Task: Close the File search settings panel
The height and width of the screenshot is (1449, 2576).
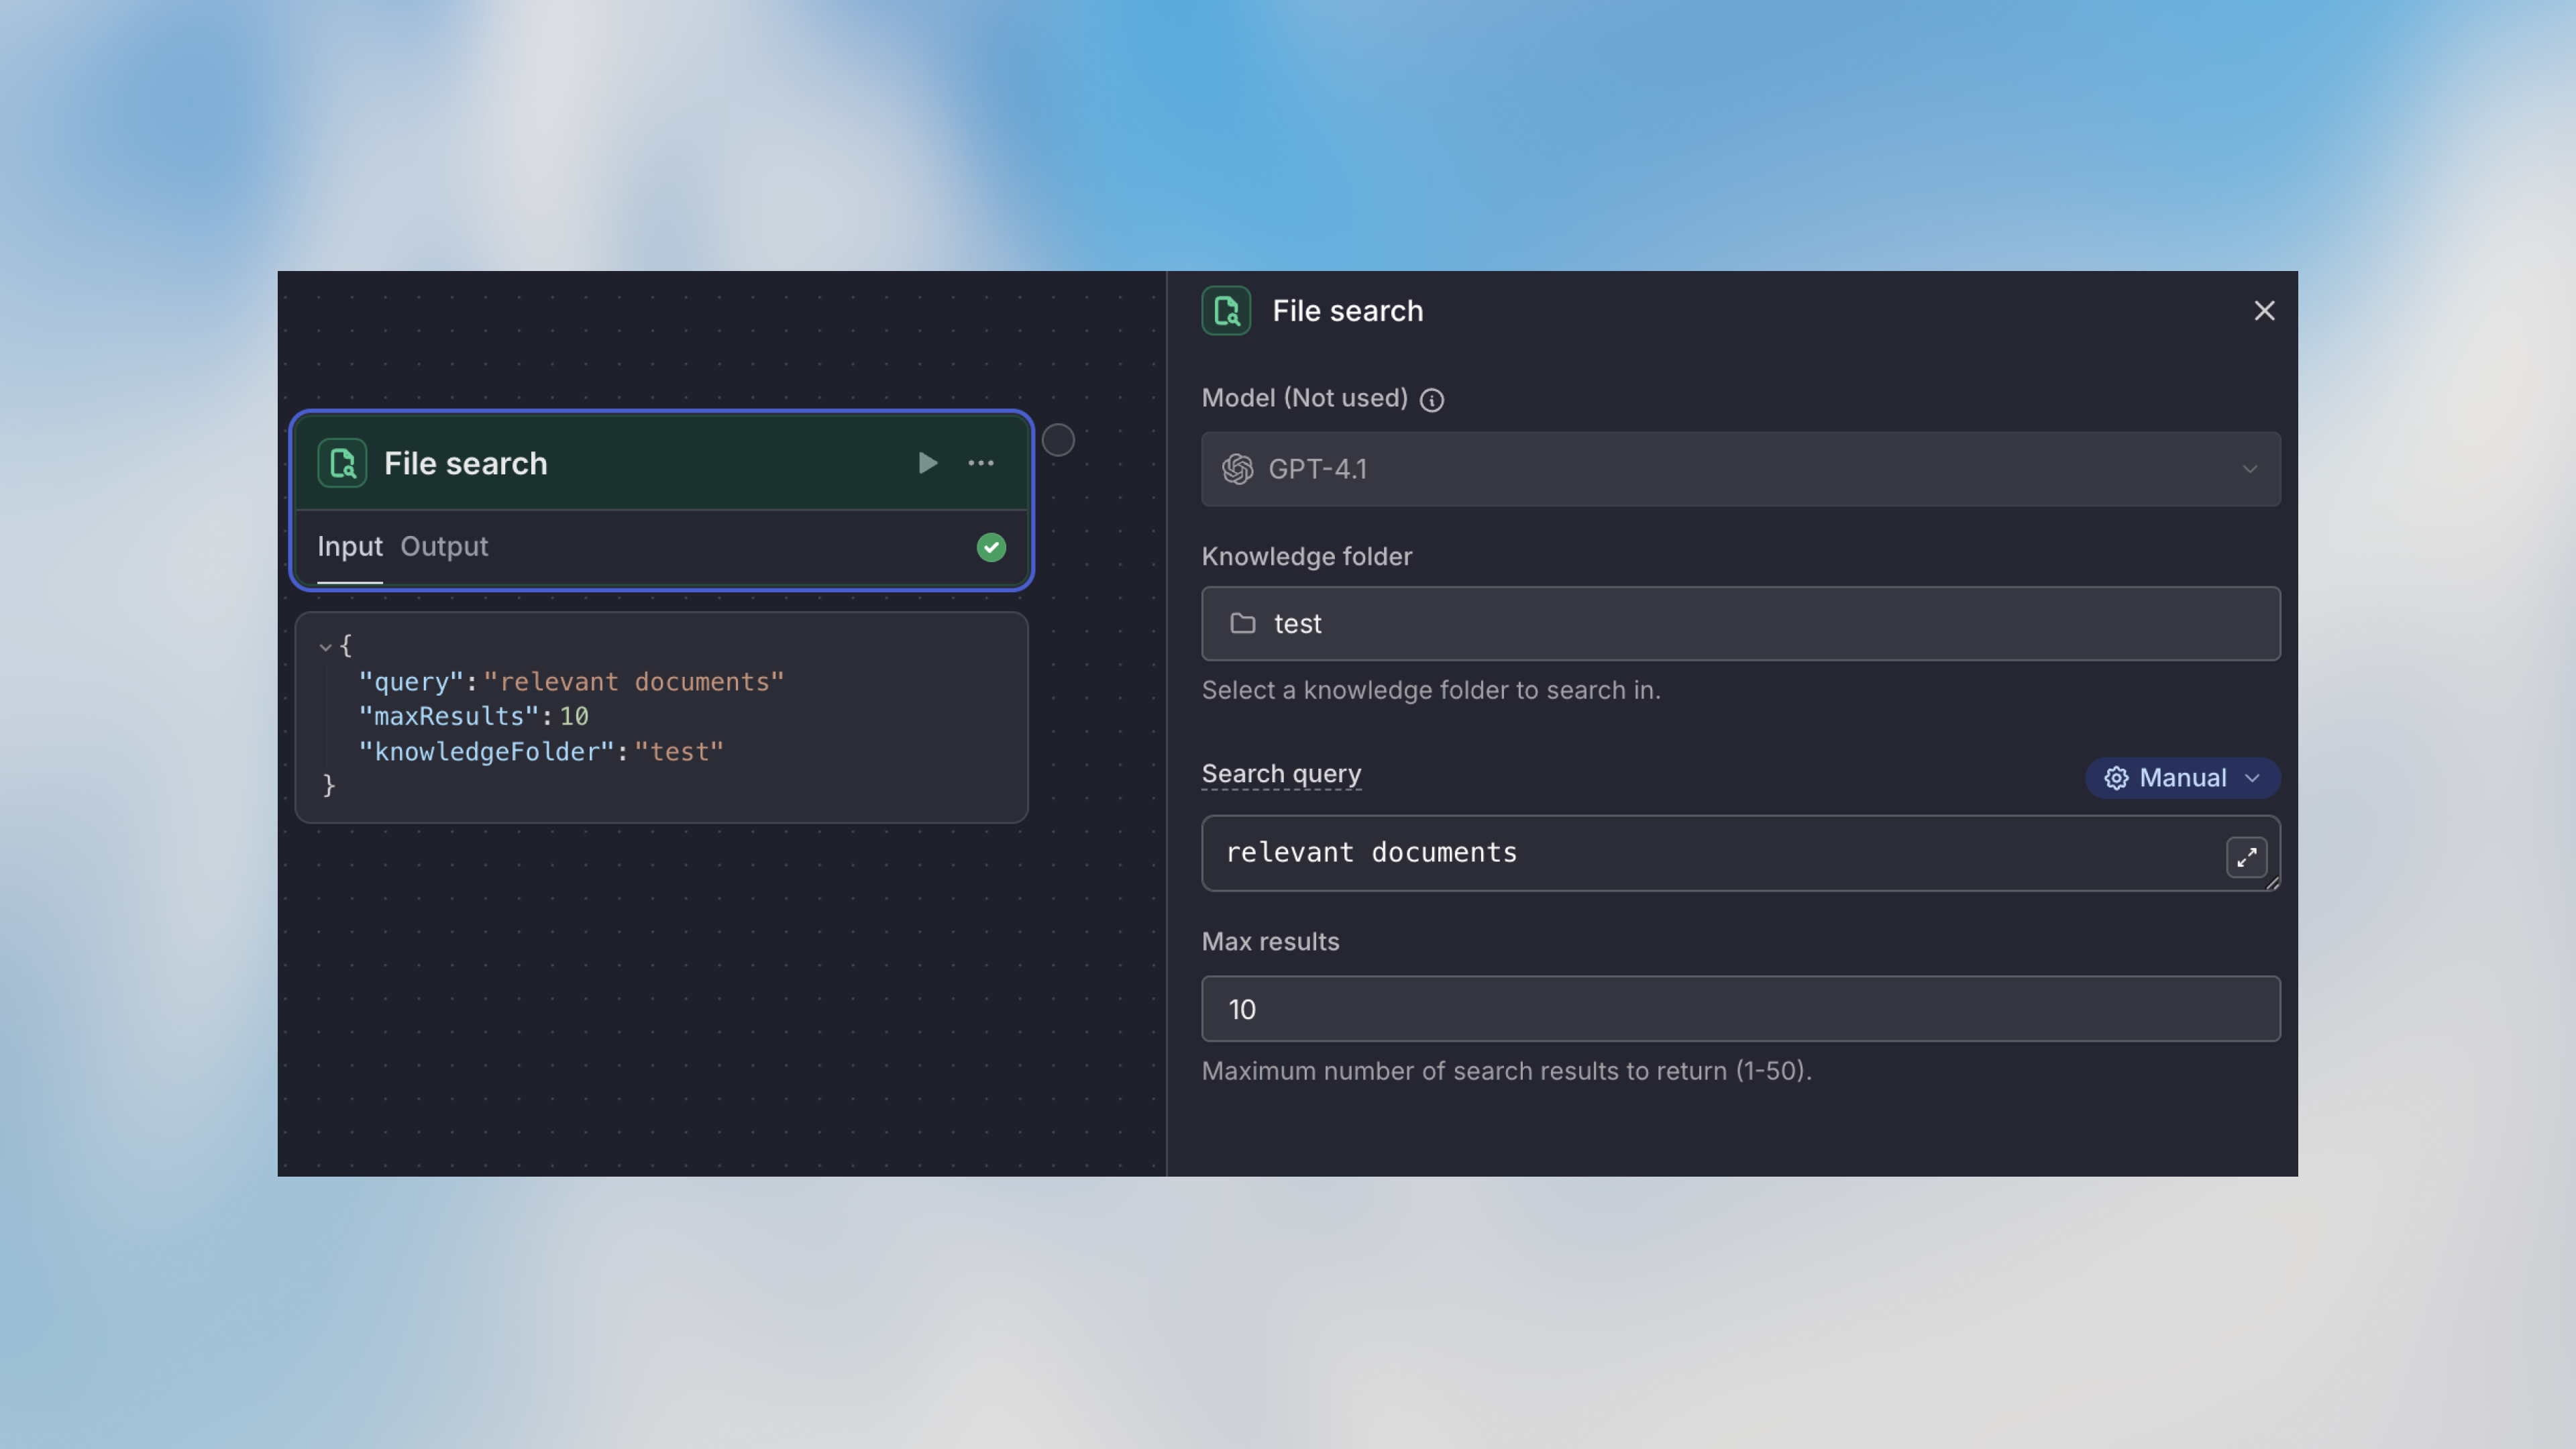Action: point(2264,310)
